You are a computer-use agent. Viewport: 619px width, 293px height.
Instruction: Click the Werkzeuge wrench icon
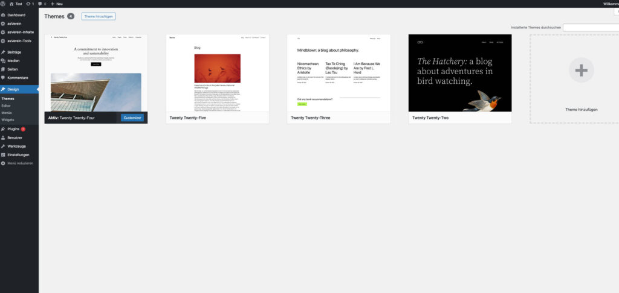point(3,146)
